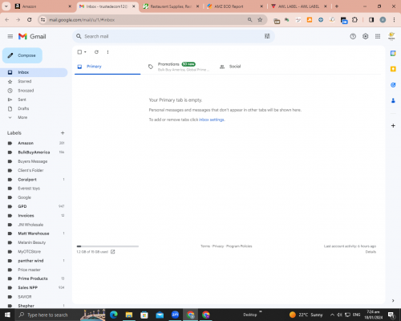401x321 pixels.
Task: Open File Explorer from the taskbar
Action: click(129, 315)
